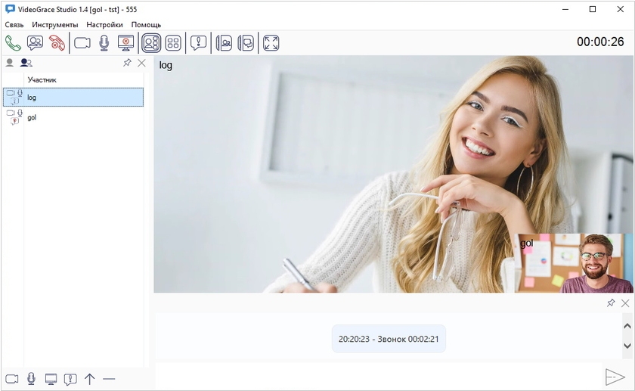Select participant gol in the list
Image resolution: width=635 pixels, height=391 pixels.
pos(73,117)
